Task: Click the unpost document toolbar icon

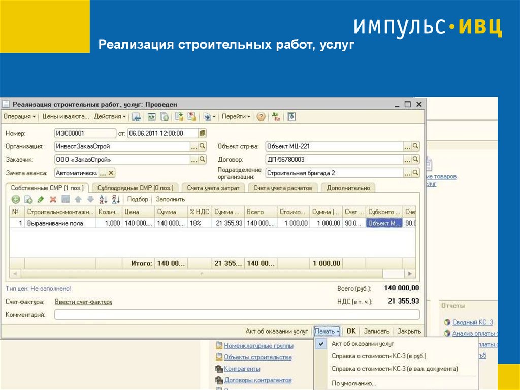Action: pyautogui.click(x=191, y=116)
